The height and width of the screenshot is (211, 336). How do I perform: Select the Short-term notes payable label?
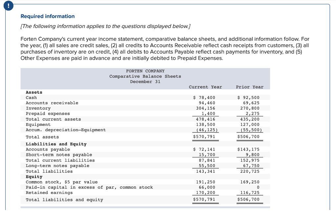point(59,154)
